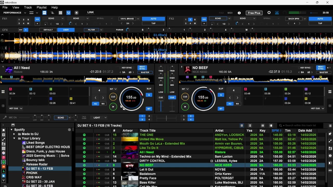Open the sampler grid panel icon
333x187 pixels.
click(60, 13)
